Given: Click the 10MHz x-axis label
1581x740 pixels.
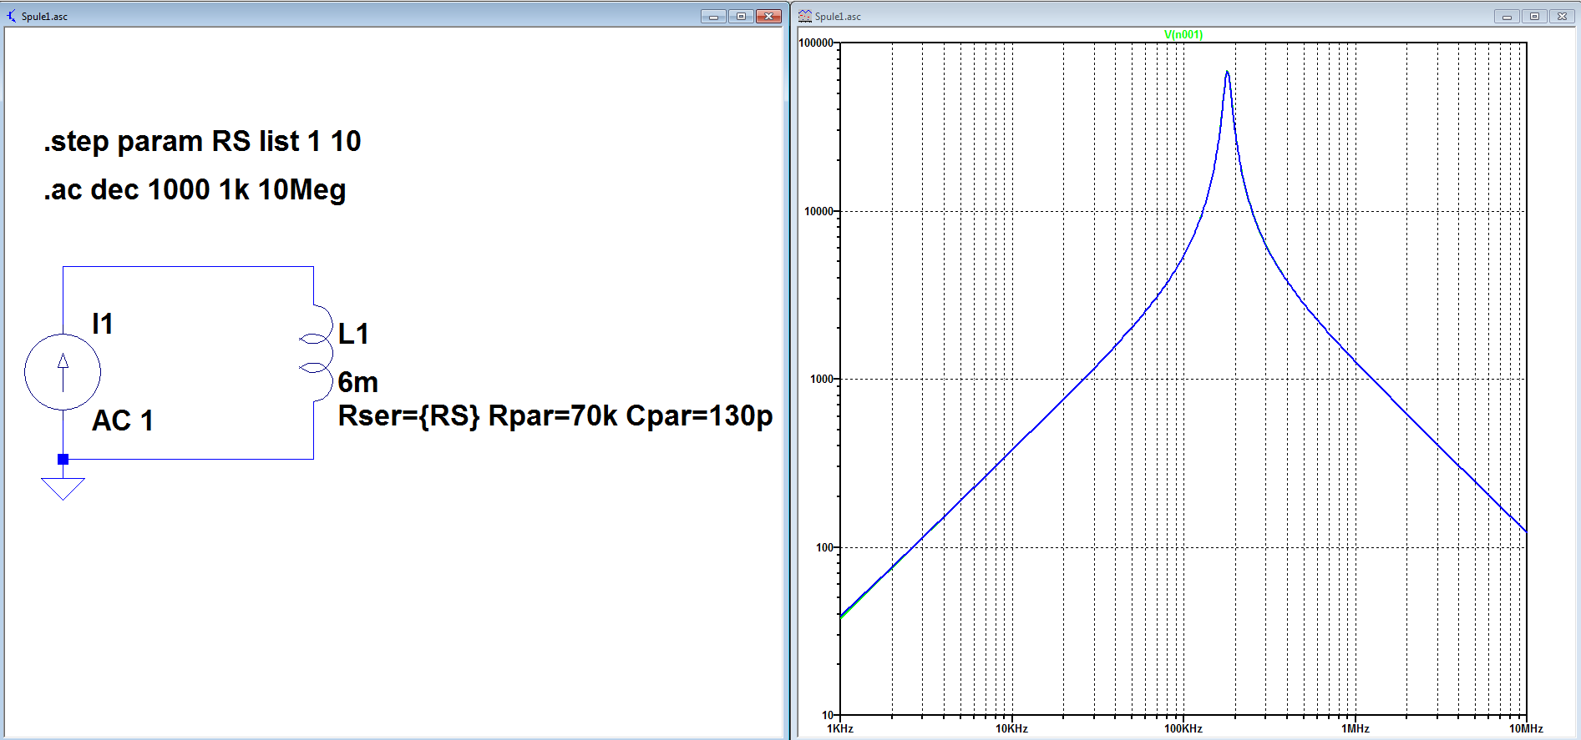Looking at the screenshot, I should point(1526,728).
